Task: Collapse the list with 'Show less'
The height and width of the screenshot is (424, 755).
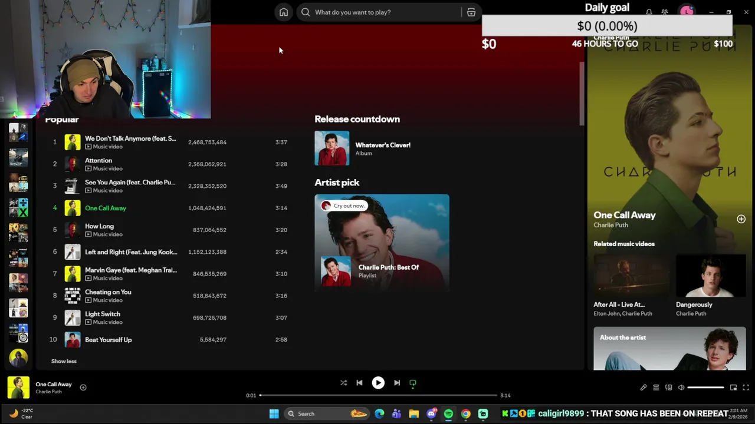Action: pos(64,362)
